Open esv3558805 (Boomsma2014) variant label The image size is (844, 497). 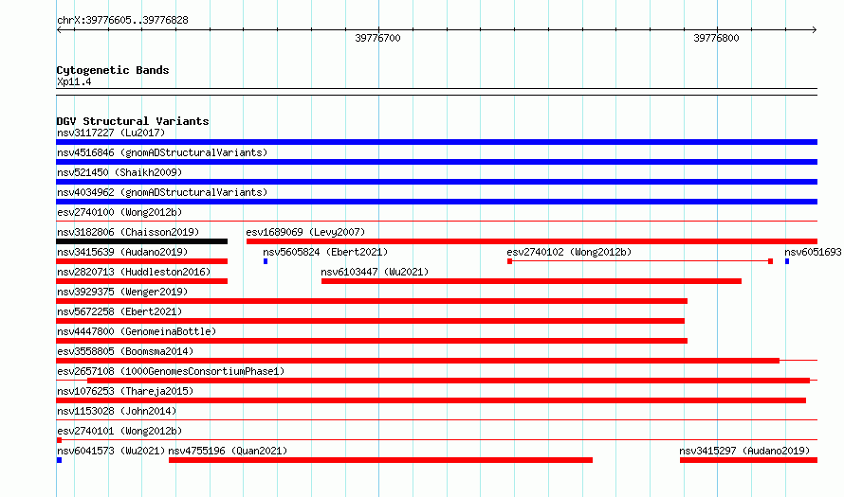pos(125,351)
